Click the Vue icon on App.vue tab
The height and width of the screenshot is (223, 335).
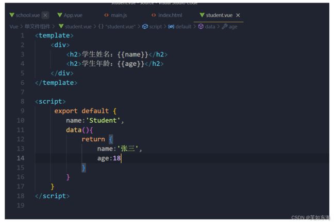(60, 15)
